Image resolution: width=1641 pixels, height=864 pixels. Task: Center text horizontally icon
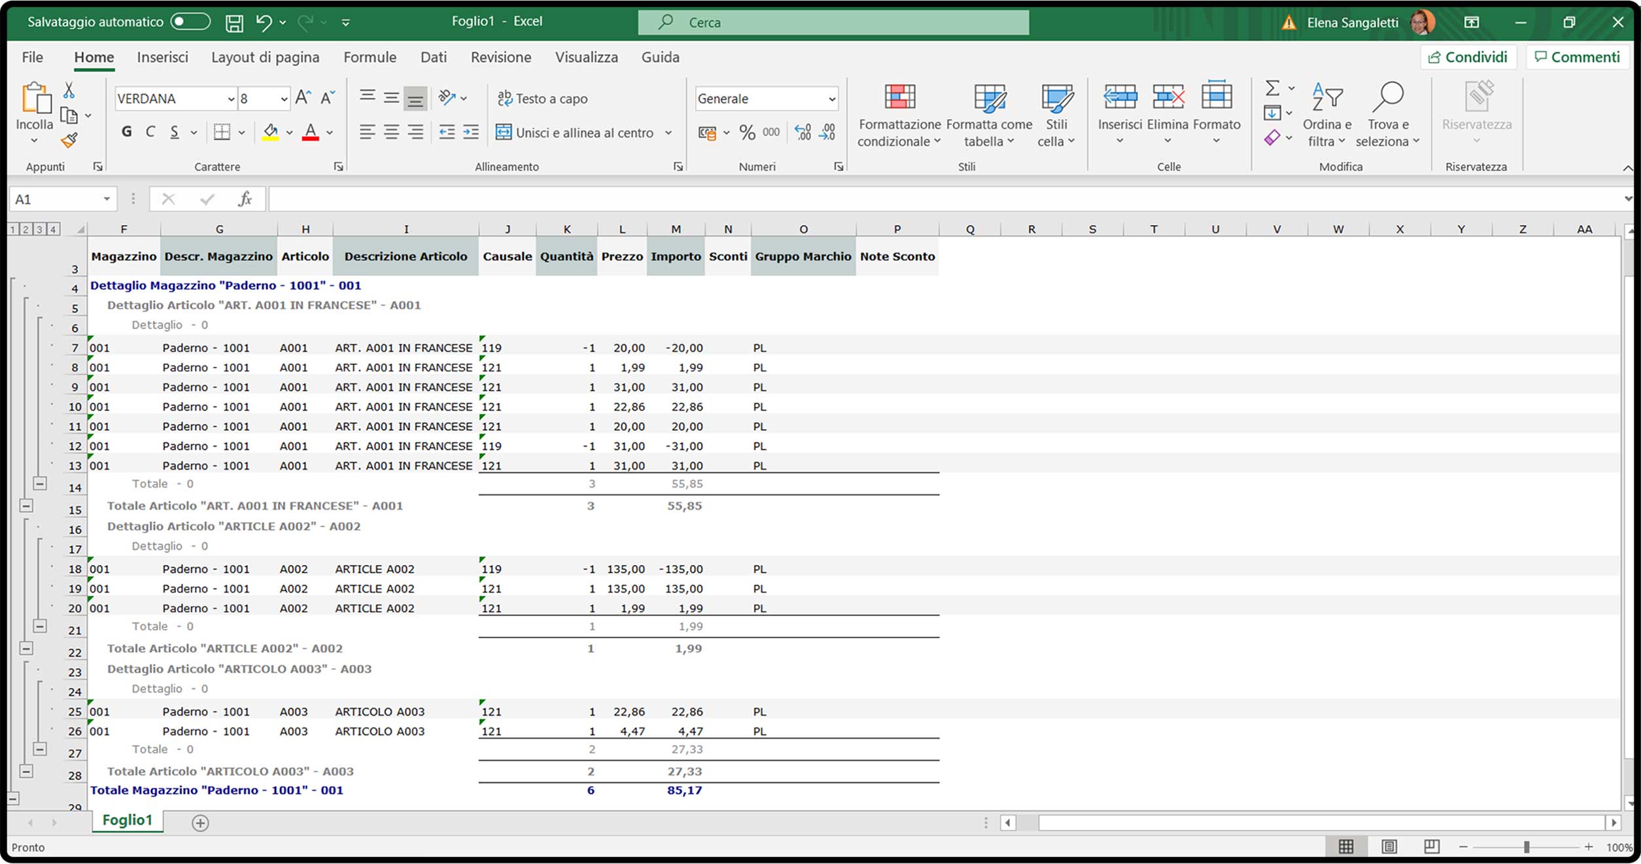tap(391, 132)
